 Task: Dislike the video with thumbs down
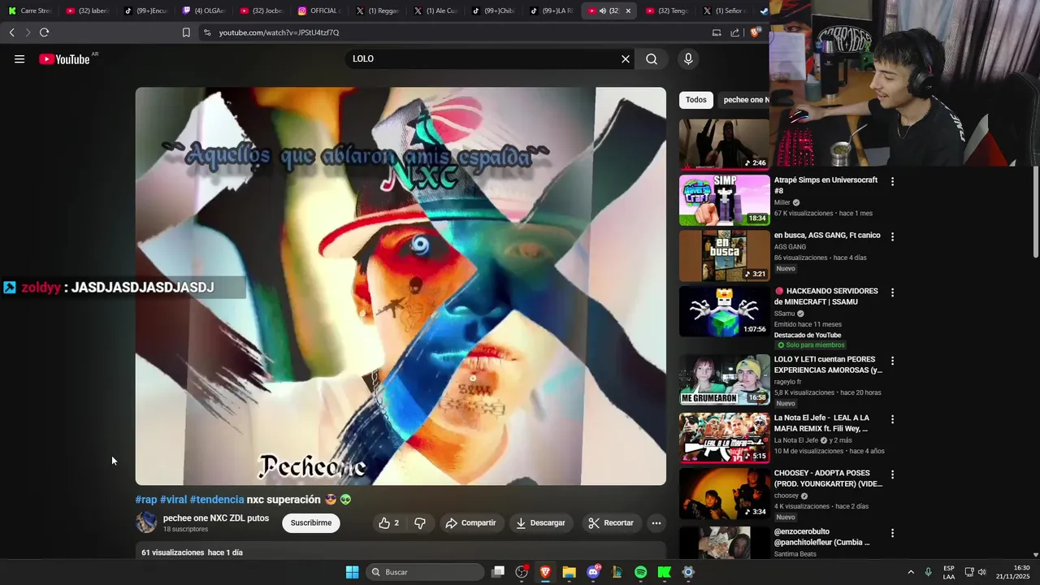(x=420, y=523)
